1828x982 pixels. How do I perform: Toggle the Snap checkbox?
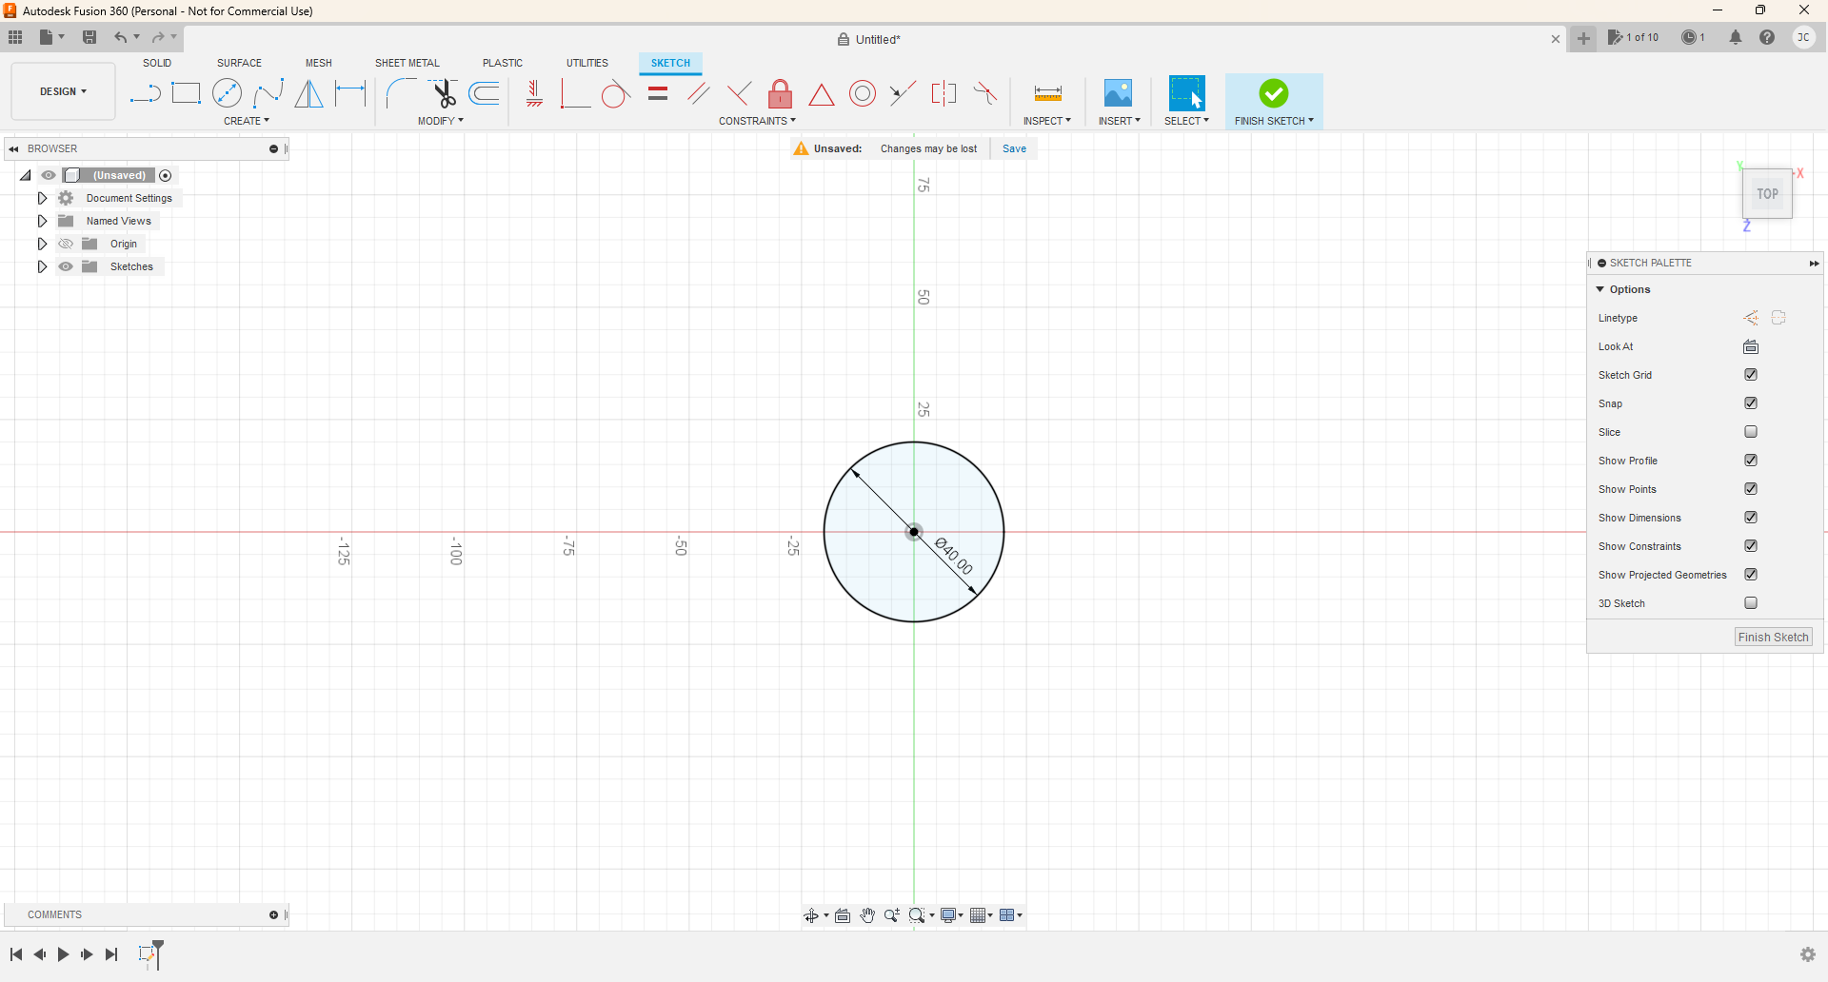coord(1751,403)
